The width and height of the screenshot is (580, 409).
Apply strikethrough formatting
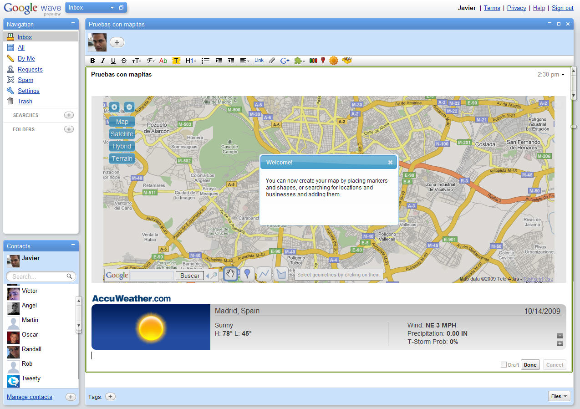coord(124,61)
